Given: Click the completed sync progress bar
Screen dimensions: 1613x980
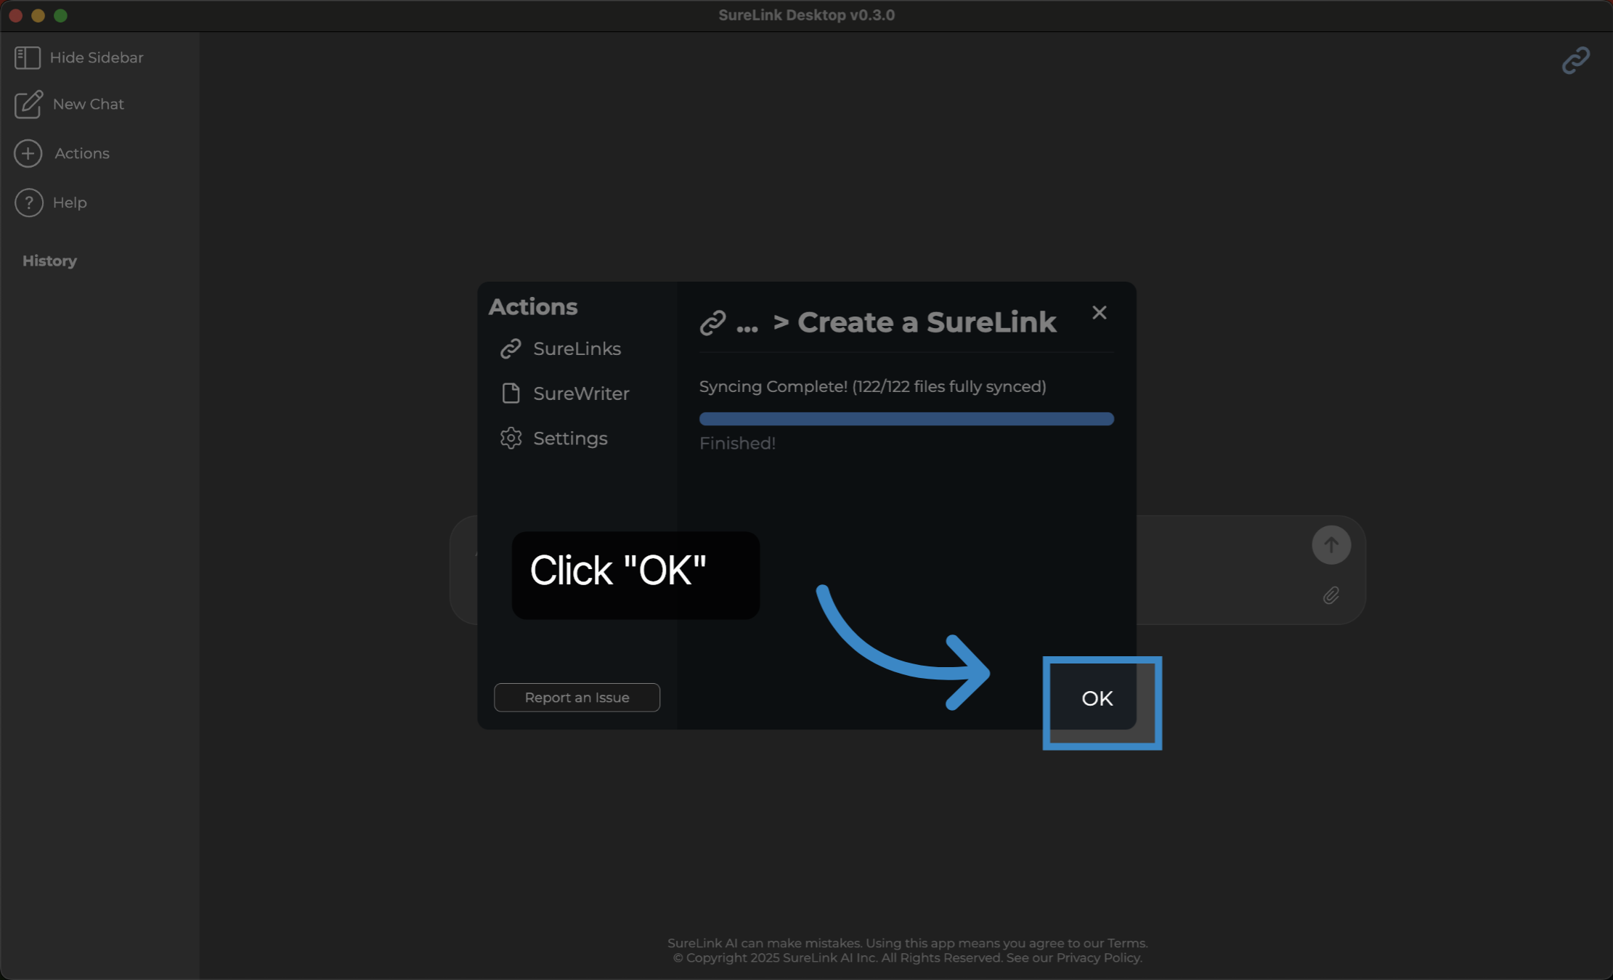Looking at the screenshot, I should pyautogui.click(x=906, y=419).
